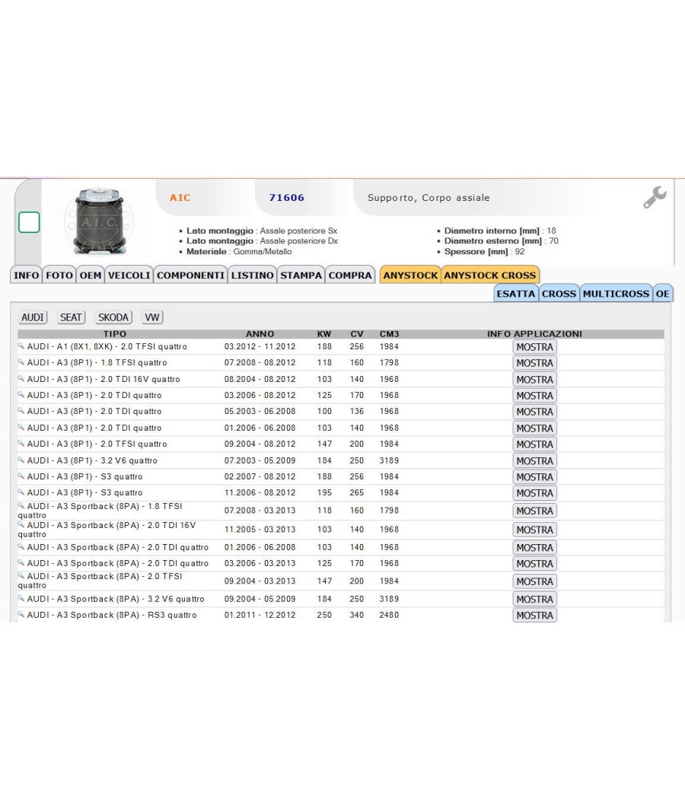
Task: Click MOSTRA for A3 (8P1) S3 195 KW
Action: pyautogui.click(x=534, y=493)
